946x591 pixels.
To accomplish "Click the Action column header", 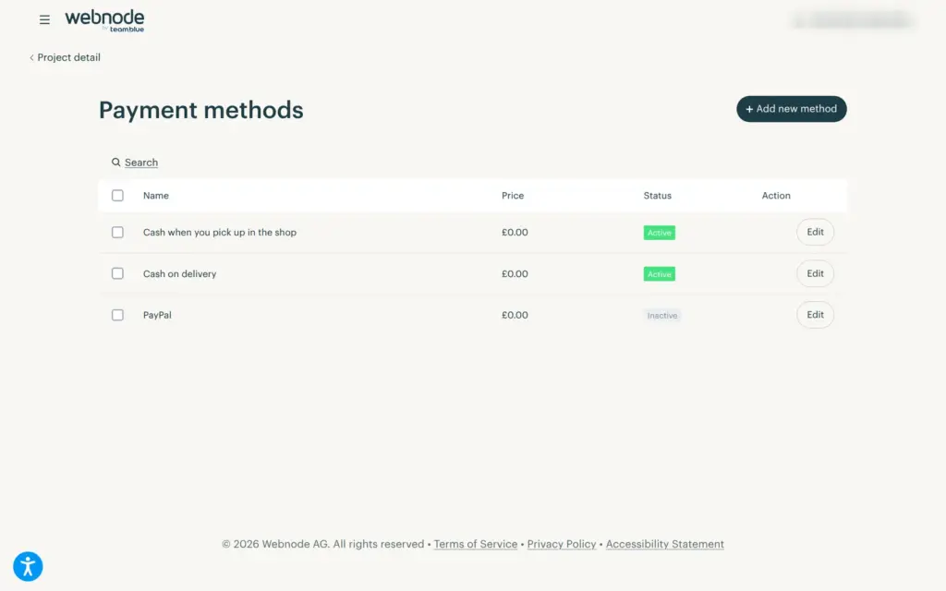I will point(776,196).
